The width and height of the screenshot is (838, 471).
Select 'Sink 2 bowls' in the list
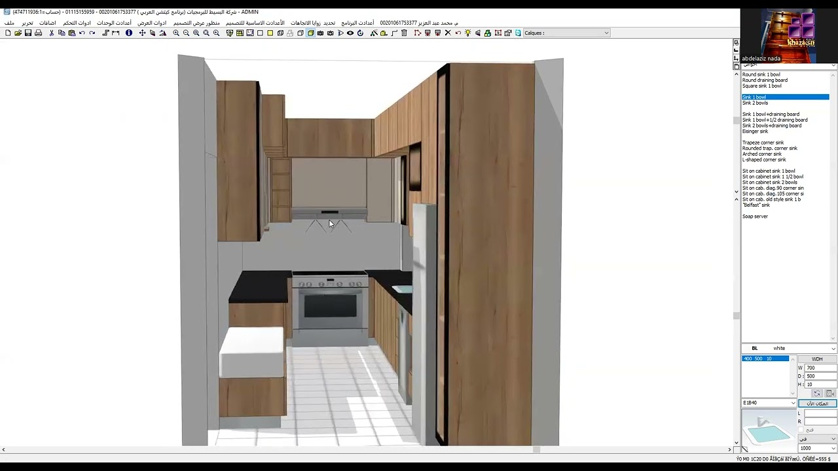755,103
